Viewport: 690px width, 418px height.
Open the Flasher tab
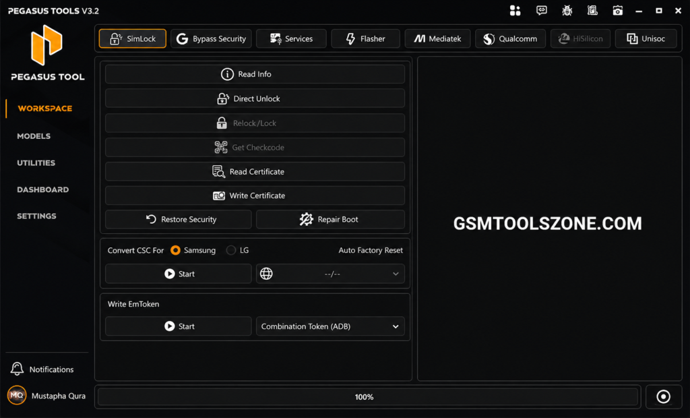pyautogui.click(x=365, y=38)
